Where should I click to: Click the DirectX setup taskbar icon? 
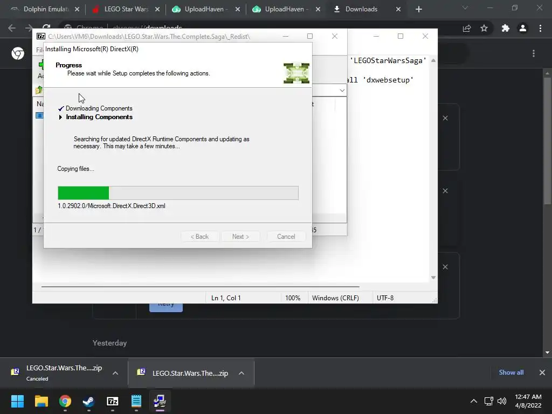160,401
